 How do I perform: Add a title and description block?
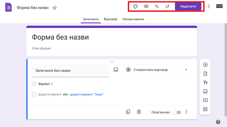205,82
